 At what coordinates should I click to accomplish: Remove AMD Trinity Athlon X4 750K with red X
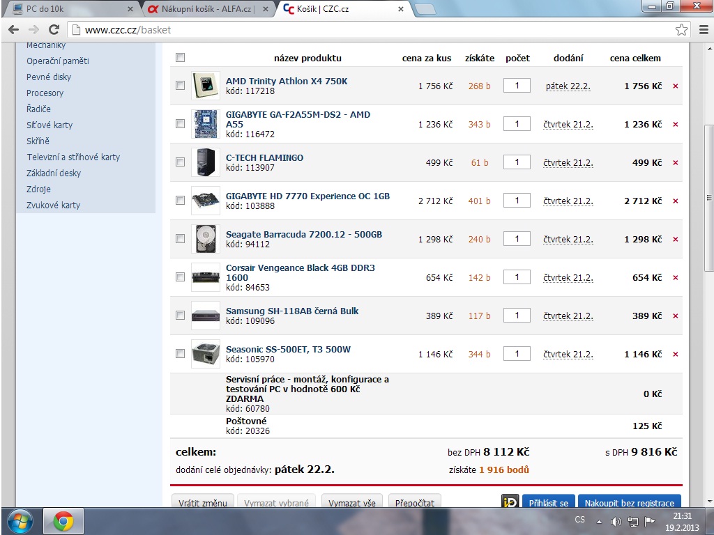click(x=675, y=86)
